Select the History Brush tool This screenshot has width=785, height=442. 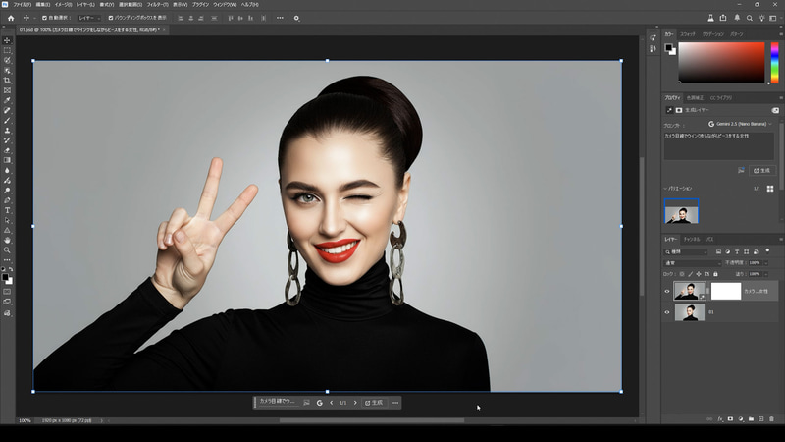point(7,140)
